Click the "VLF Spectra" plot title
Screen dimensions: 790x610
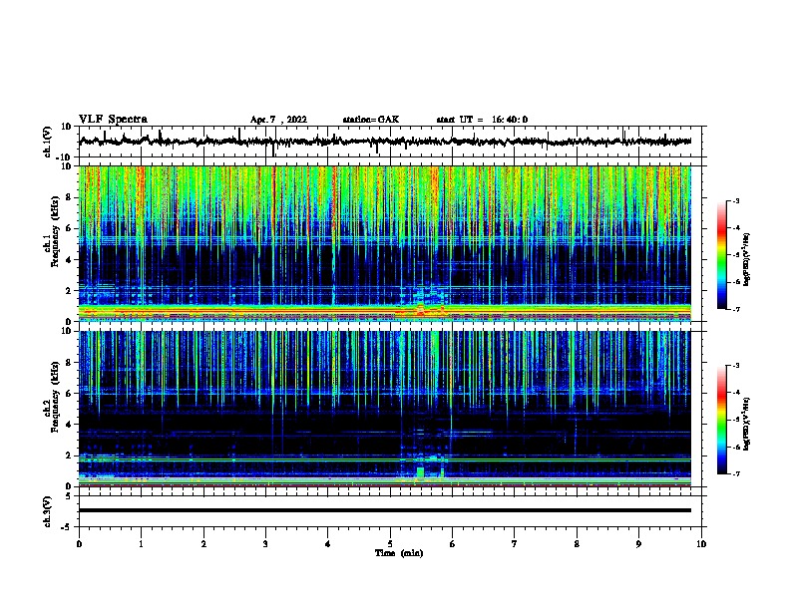pyautogui.click(x=113, y=120)
